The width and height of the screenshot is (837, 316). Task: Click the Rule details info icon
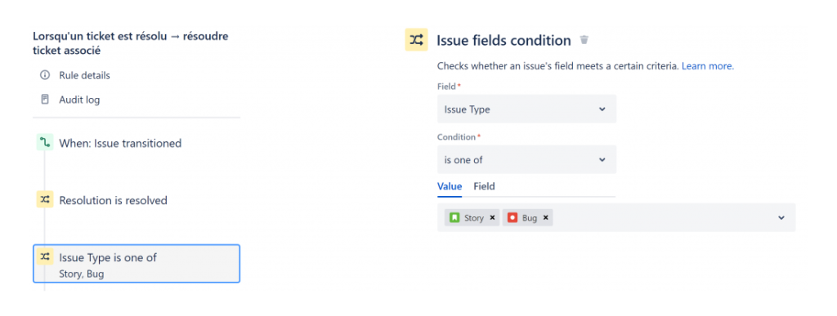pos(45,75)
